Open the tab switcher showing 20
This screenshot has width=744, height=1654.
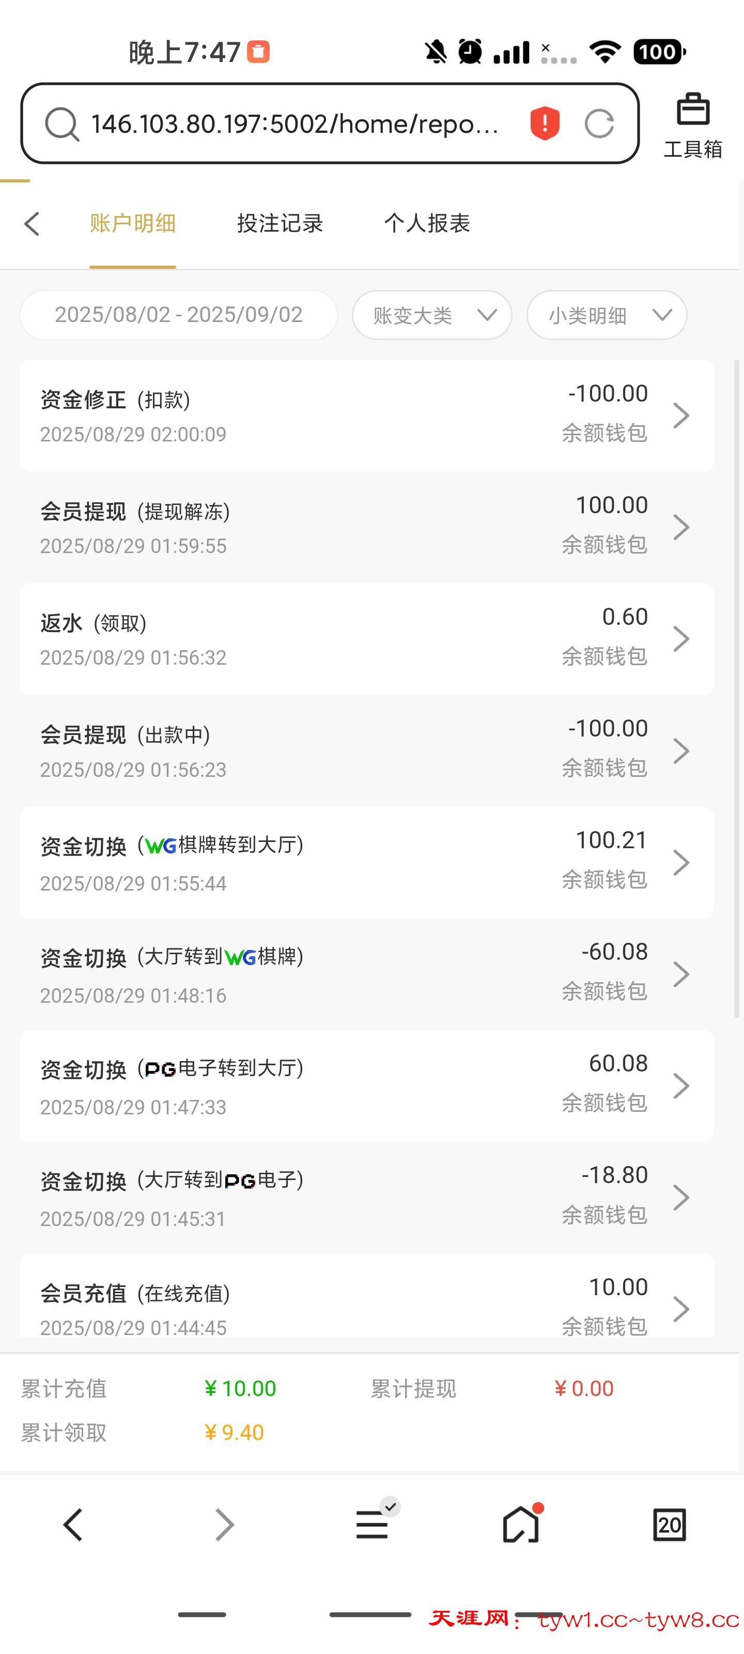[x=669, y=1524]
